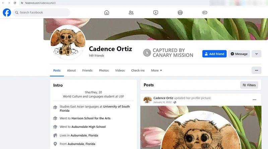Screen dimensions: 268x149
Task: Switch to the Friends tab
Action: coord(87,70)
